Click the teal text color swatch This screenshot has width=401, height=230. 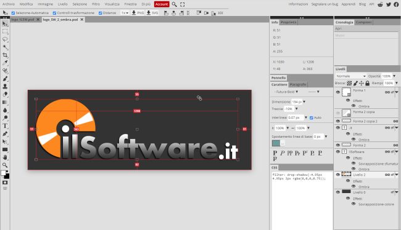[276, 143]
